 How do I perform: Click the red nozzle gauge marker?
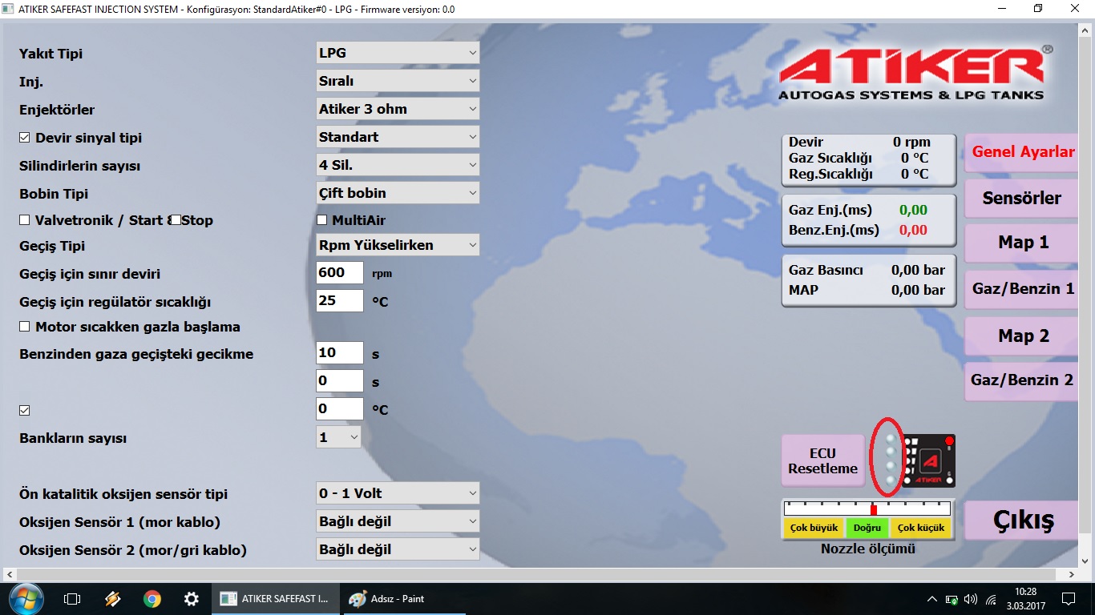pyautogui.click(x=874, y=509)
